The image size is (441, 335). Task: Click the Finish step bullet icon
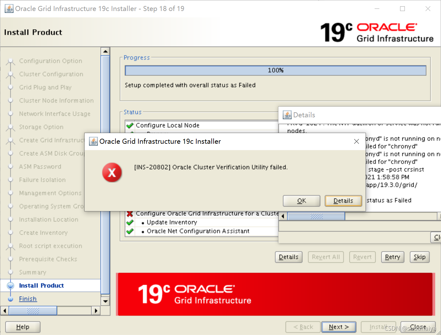tap(10, 299)
